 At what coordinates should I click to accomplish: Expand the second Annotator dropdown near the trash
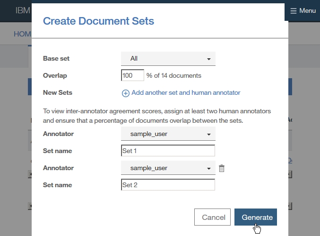pyautogui.click(x=168, y=168)
